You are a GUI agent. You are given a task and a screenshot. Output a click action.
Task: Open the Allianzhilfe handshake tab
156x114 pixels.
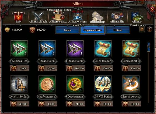click(x=117, y=17)
